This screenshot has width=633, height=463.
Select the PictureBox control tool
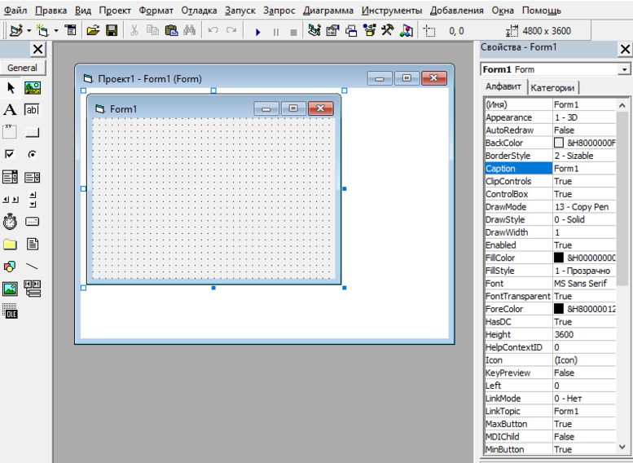tap(33, 88)
